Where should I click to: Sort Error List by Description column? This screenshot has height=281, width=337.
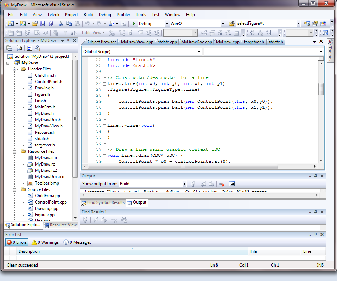pos(132,251)
